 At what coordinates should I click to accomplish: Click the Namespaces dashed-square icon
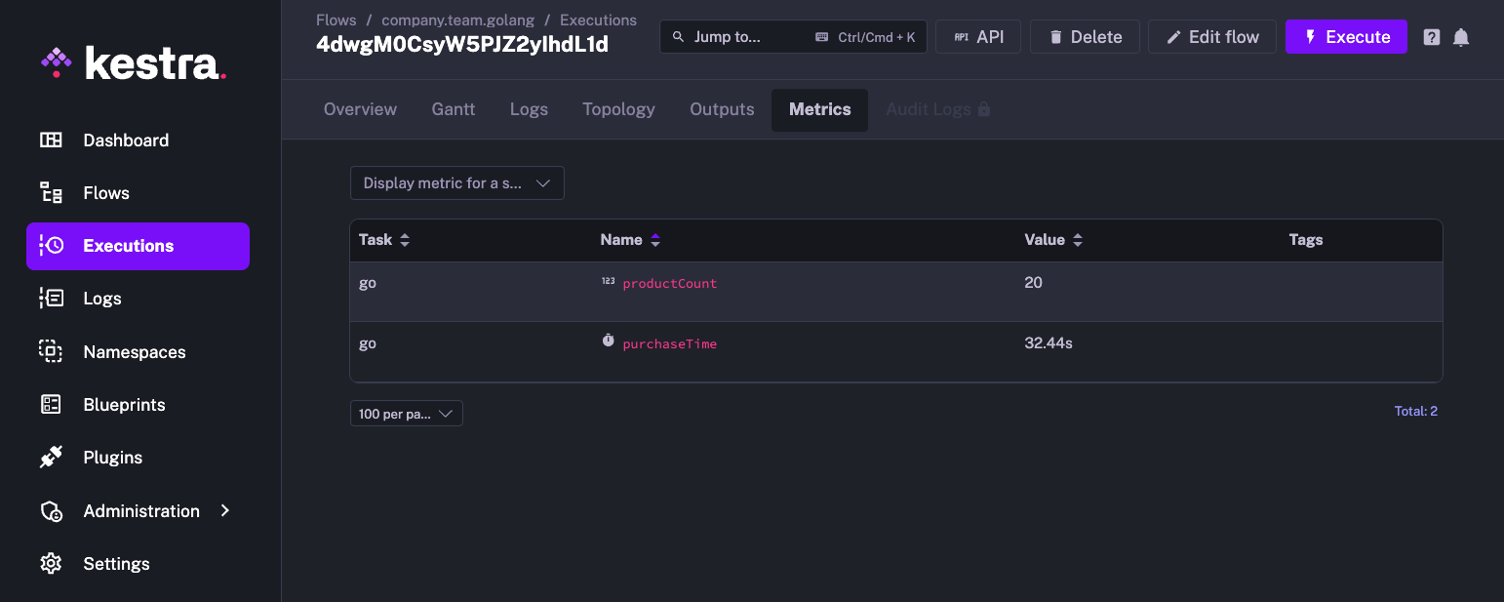click(x=51, y=352)
